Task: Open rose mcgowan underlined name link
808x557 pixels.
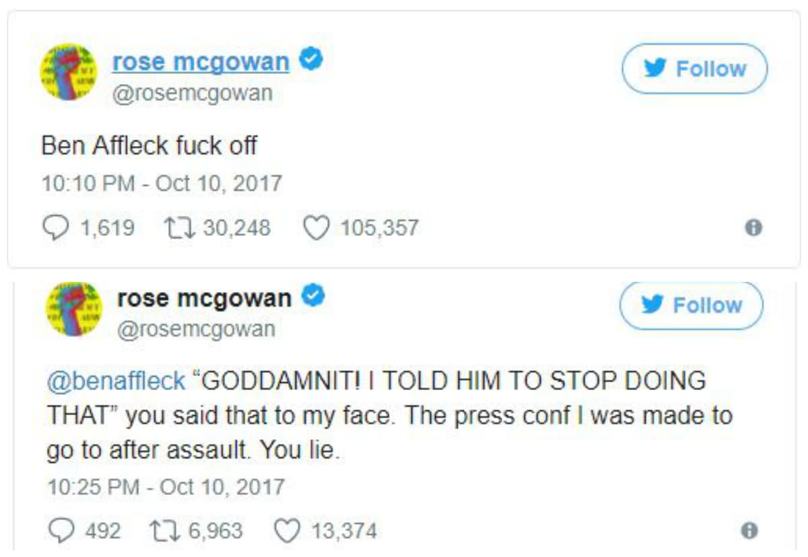Action: pyautogui.click(x=201, y=62)
